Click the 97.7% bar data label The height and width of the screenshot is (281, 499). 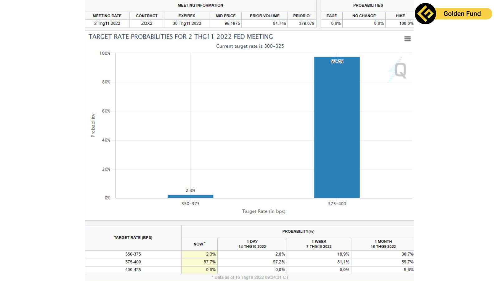tap(337, 62)
